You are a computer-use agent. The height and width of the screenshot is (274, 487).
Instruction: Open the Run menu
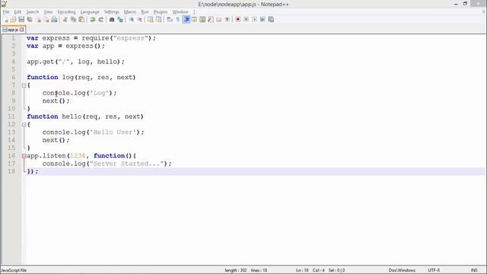pos(145,12)
